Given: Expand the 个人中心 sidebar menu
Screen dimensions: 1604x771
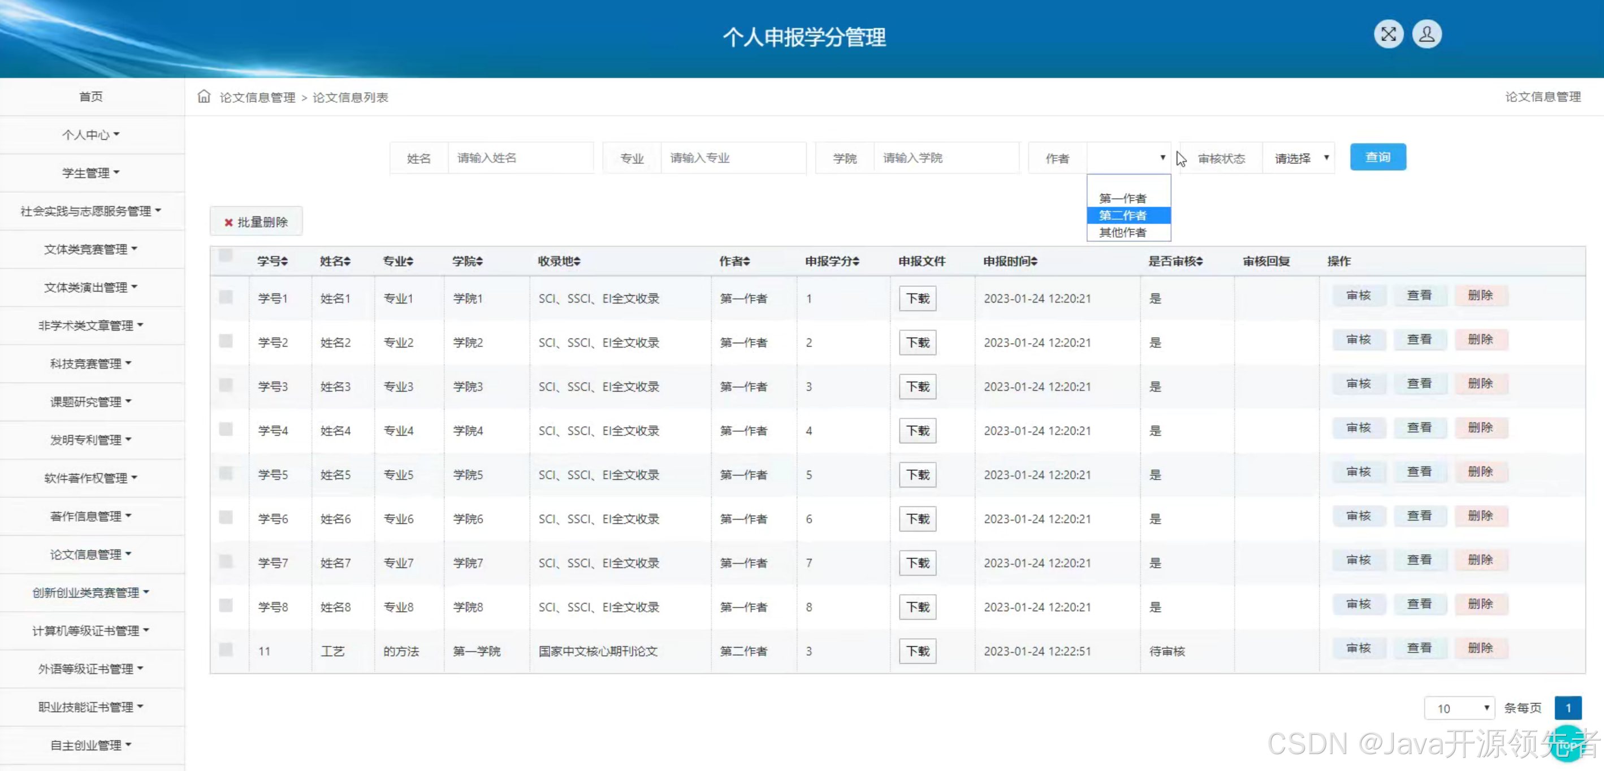Looking at the screenshot, I should pos(91,135).
